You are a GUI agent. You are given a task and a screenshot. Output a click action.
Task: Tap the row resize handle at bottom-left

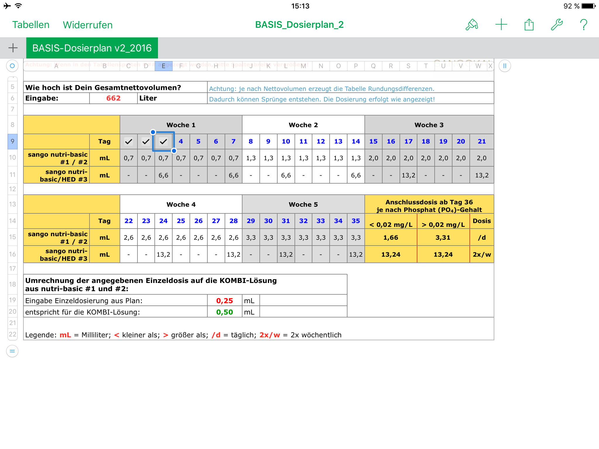[12, 351]
